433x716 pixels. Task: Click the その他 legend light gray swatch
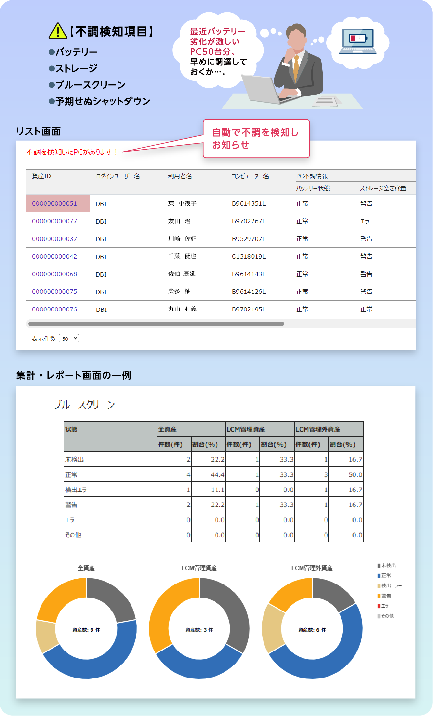[x=379, y=616]
